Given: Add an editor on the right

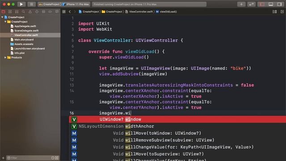Looking at the screenshot, I should point(282,12).
